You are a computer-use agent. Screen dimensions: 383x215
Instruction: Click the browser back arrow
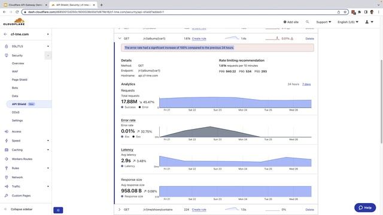pos(4,12)
